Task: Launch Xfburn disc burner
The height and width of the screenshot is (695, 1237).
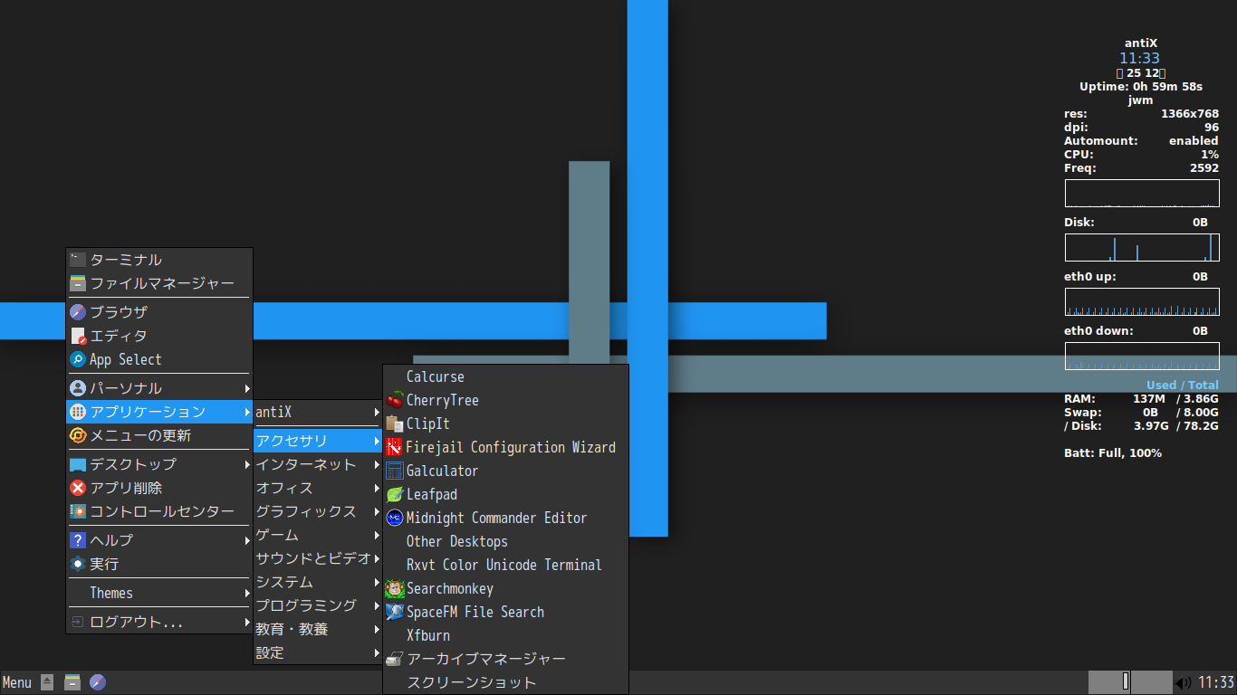Action: pos(505,635)
